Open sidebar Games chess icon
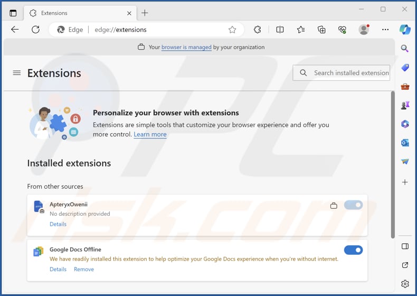417x296 pixels. 405,106
